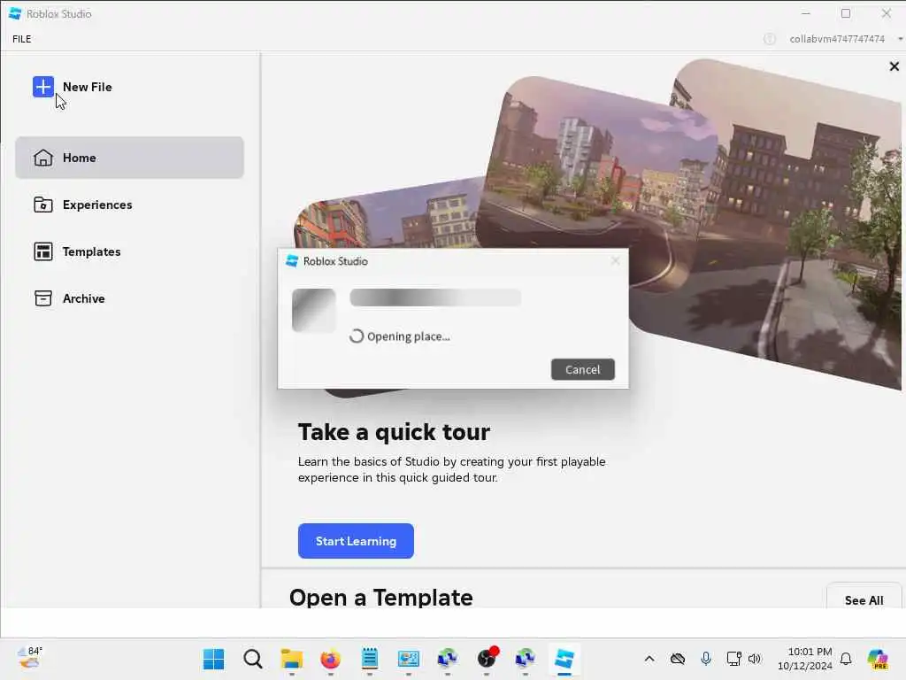Click the Home house icon

coord(43,158)
